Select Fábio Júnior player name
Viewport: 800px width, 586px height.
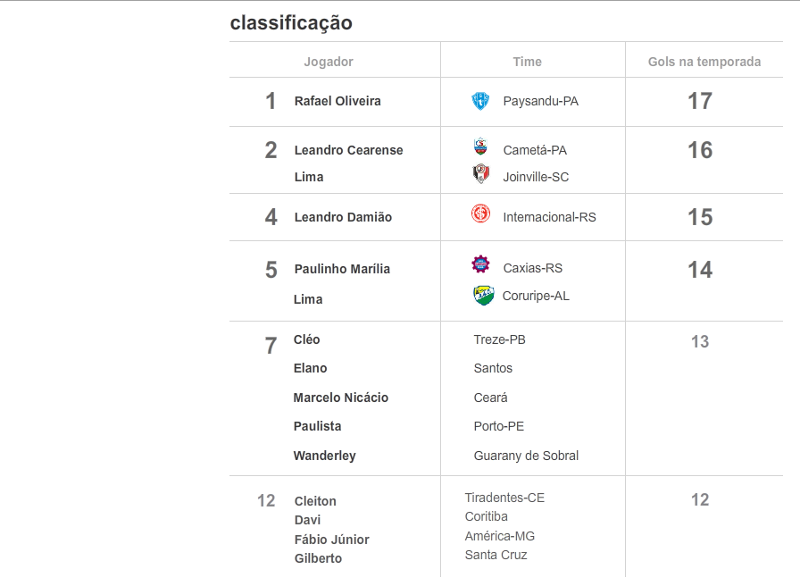pos(331,540)
